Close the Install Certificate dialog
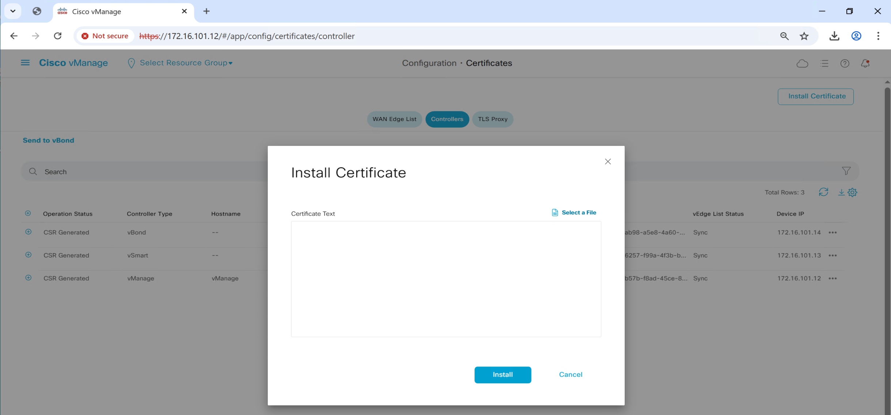The image size is (891, 415). pos(608,162)
